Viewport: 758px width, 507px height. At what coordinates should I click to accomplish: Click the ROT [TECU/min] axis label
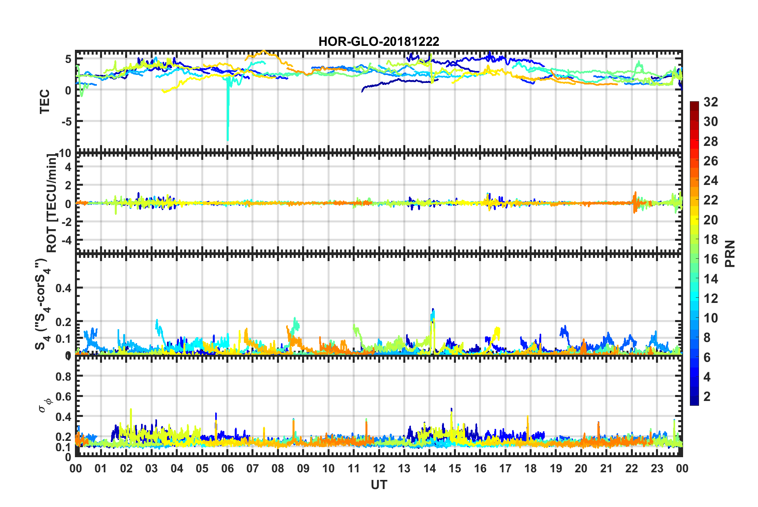[x=52, y=203]
